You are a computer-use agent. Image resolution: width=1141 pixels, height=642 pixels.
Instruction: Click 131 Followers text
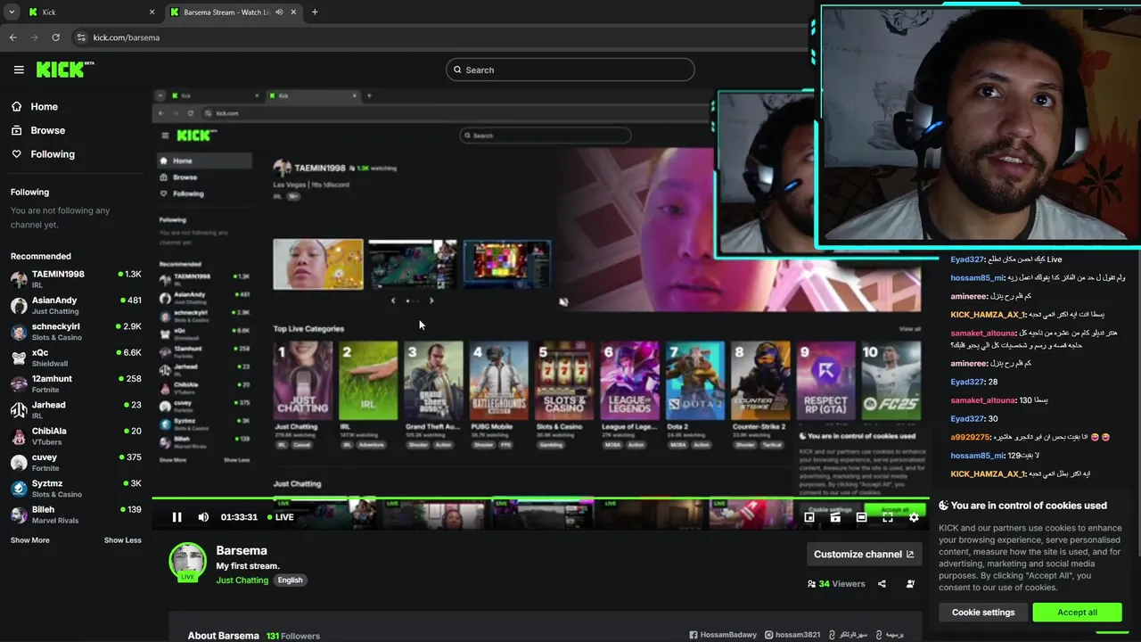293,636
